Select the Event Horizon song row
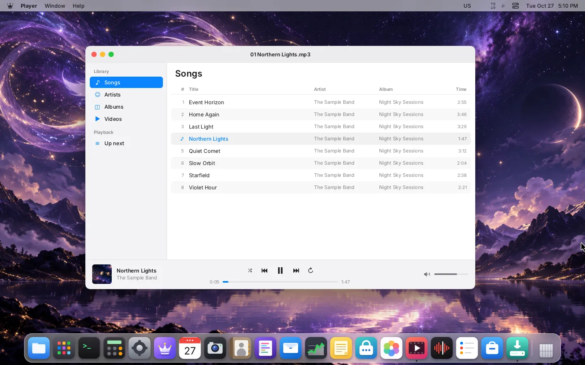 coord(321,102)
